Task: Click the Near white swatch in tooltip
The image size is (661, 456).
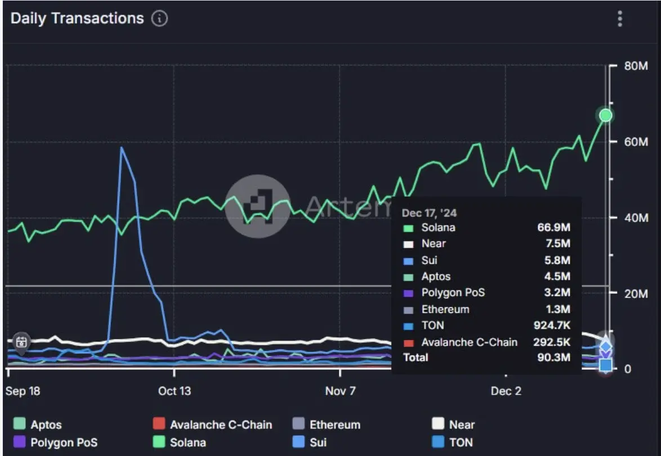Action: coord(409,244)
